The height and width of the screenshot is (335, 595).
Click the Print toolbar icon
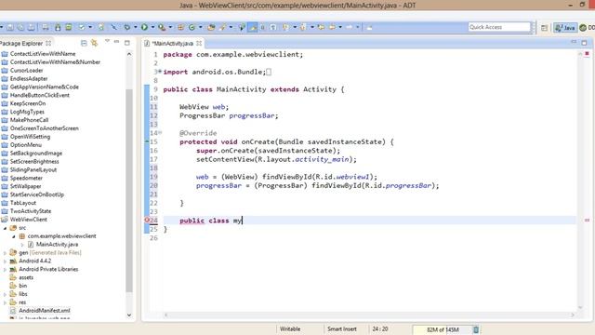click(31, 27)
